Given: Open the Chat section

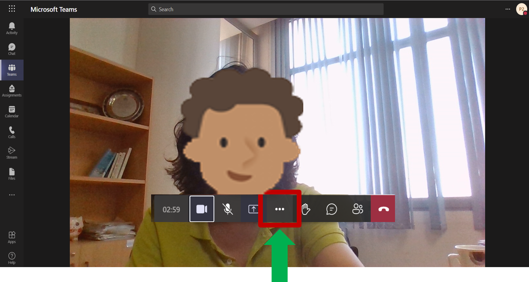Looking at the screenshot, I should 12,49.
